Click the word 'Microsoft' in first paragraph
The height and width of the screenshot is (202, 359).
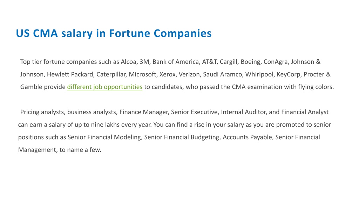point(142,74)
